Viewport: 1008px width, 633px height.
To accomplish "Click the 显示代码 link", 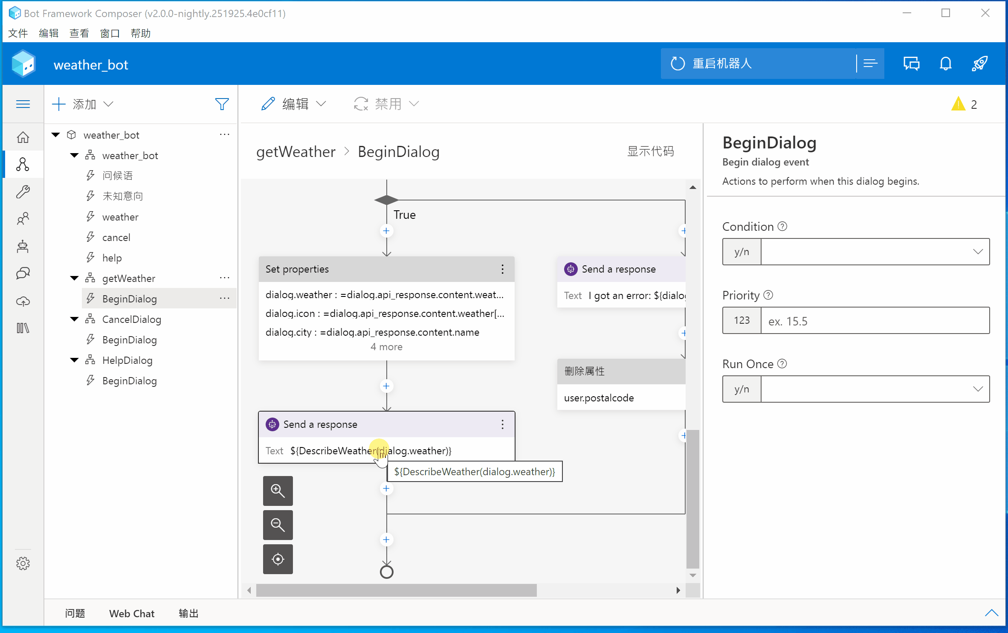I will [650, 151].
